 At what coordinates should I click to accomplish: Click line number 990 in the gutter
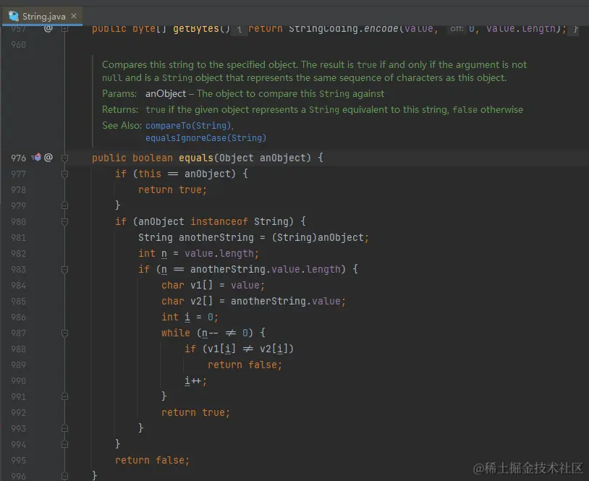coord(18,380)
